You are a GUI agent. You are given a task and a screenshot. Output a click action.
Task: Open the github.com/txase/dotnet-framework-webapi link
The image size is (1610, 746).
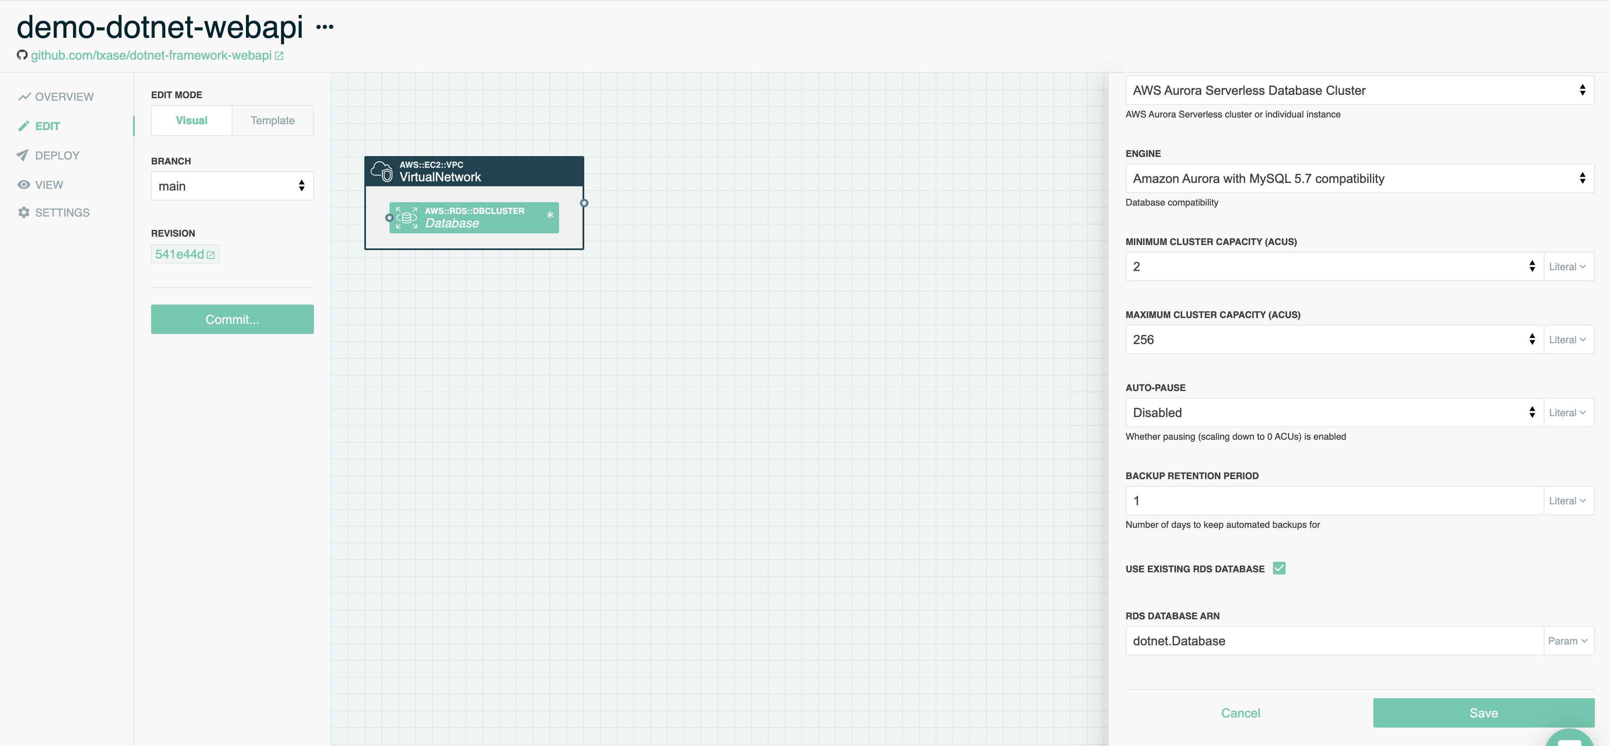point(151,55)
